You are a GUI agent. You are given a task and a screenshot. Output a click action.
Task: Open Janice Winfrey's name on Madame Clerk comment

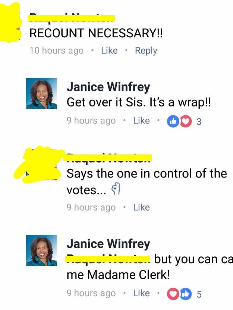tap(108, 243)
